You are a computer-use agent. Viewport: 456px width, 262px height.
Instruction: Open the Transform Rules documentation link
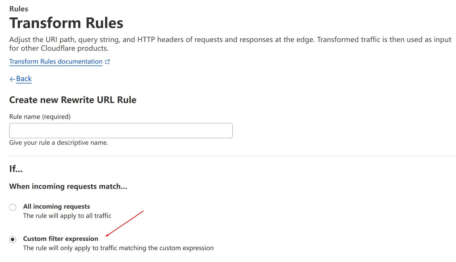click(56, 62)
